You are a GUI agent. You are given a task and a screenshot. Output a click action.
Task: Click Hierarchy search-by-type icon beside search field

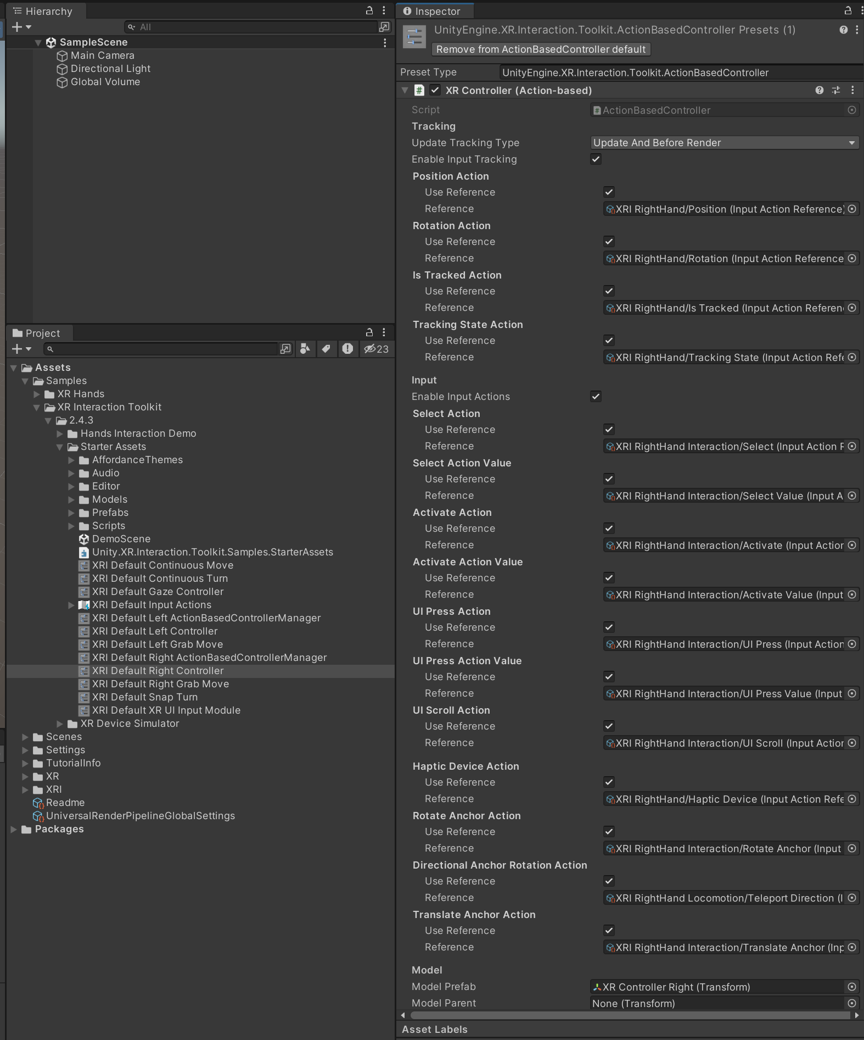tap(384, 27)
